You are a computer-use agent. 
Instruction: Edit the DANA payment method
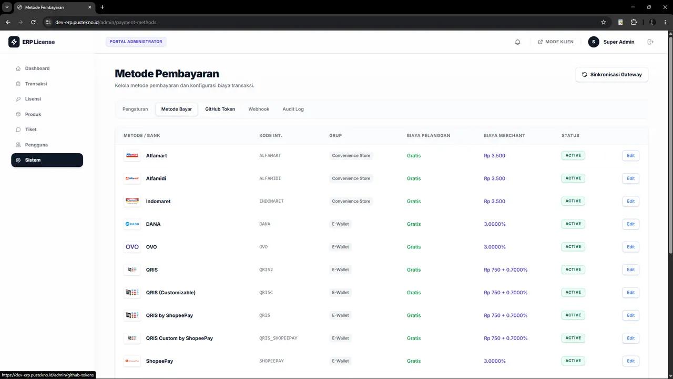(631, 224)
